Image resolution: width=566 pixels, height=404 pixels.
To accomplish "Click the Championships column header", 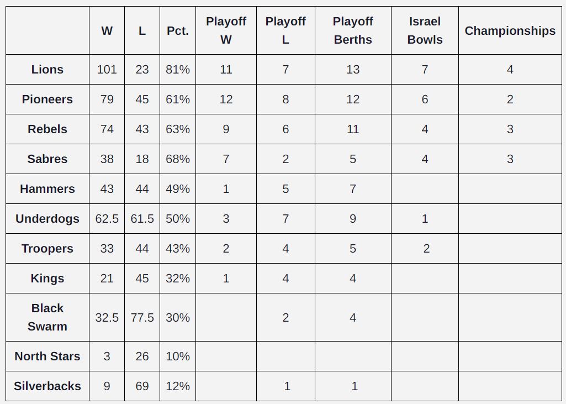I will [510, 31].
